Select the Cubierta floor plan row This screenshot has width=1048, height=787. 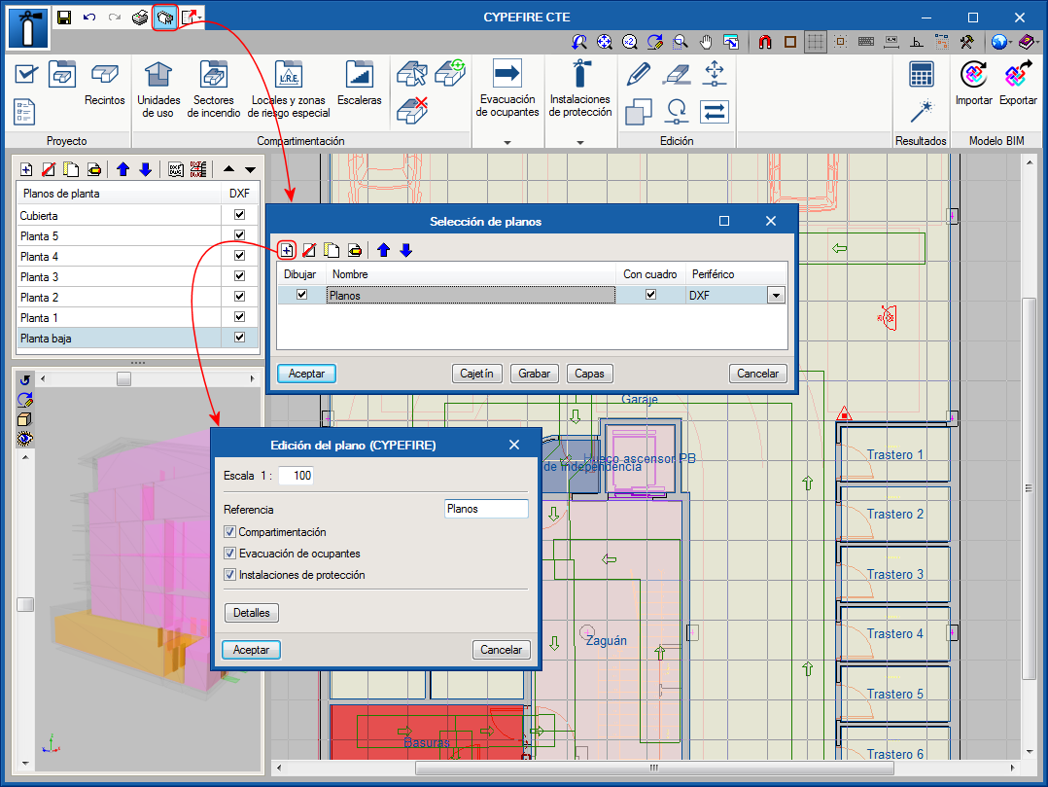39,216
